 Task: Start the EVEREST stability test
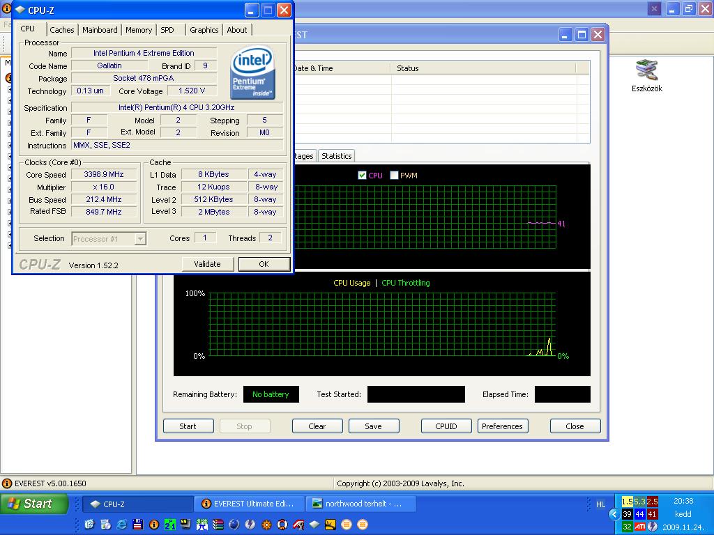coord(188,426)
